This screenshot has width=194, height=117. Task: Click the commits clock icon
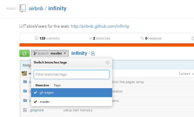tap(36, 38)
